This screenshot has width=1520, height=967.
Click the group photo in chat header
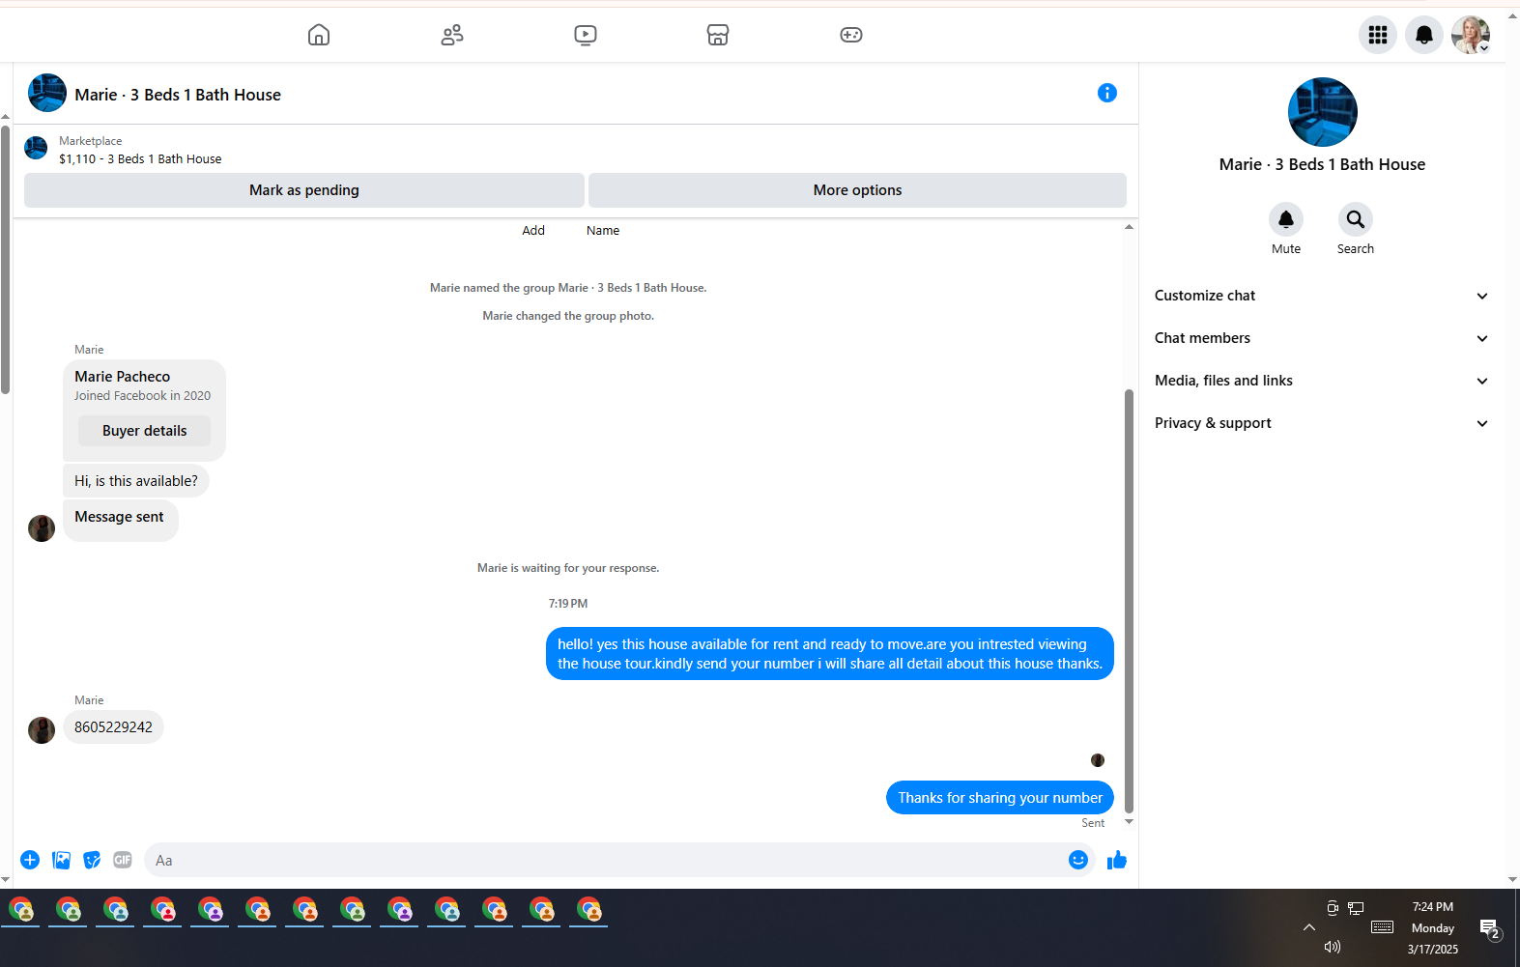47,93
